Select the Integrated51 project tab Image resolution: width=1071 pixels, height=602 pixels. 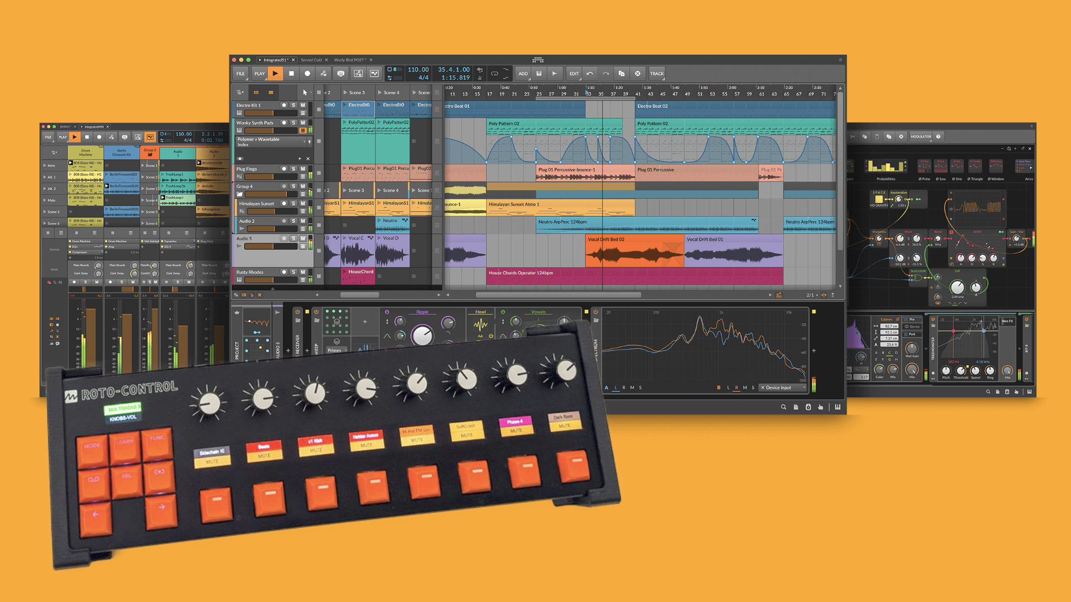coord(276,60)
